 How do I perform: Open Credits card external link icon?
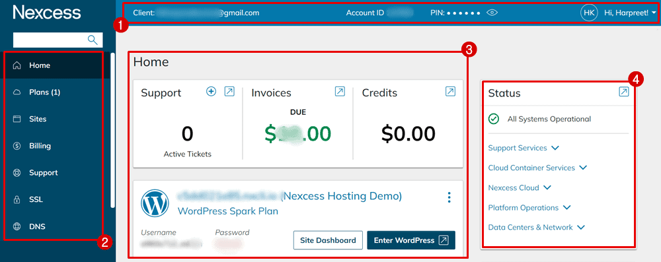tap(450, 91)
